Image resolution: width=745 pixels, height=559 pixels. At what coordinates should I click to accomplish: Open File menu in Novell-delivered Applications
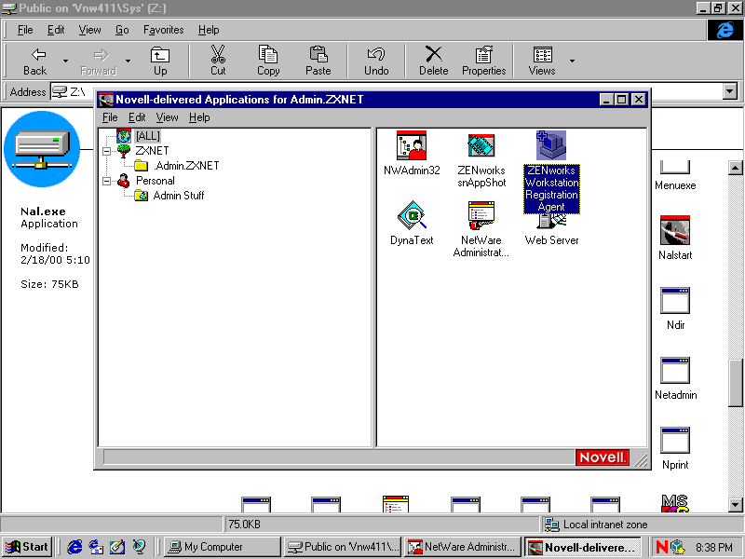(110, 117)
